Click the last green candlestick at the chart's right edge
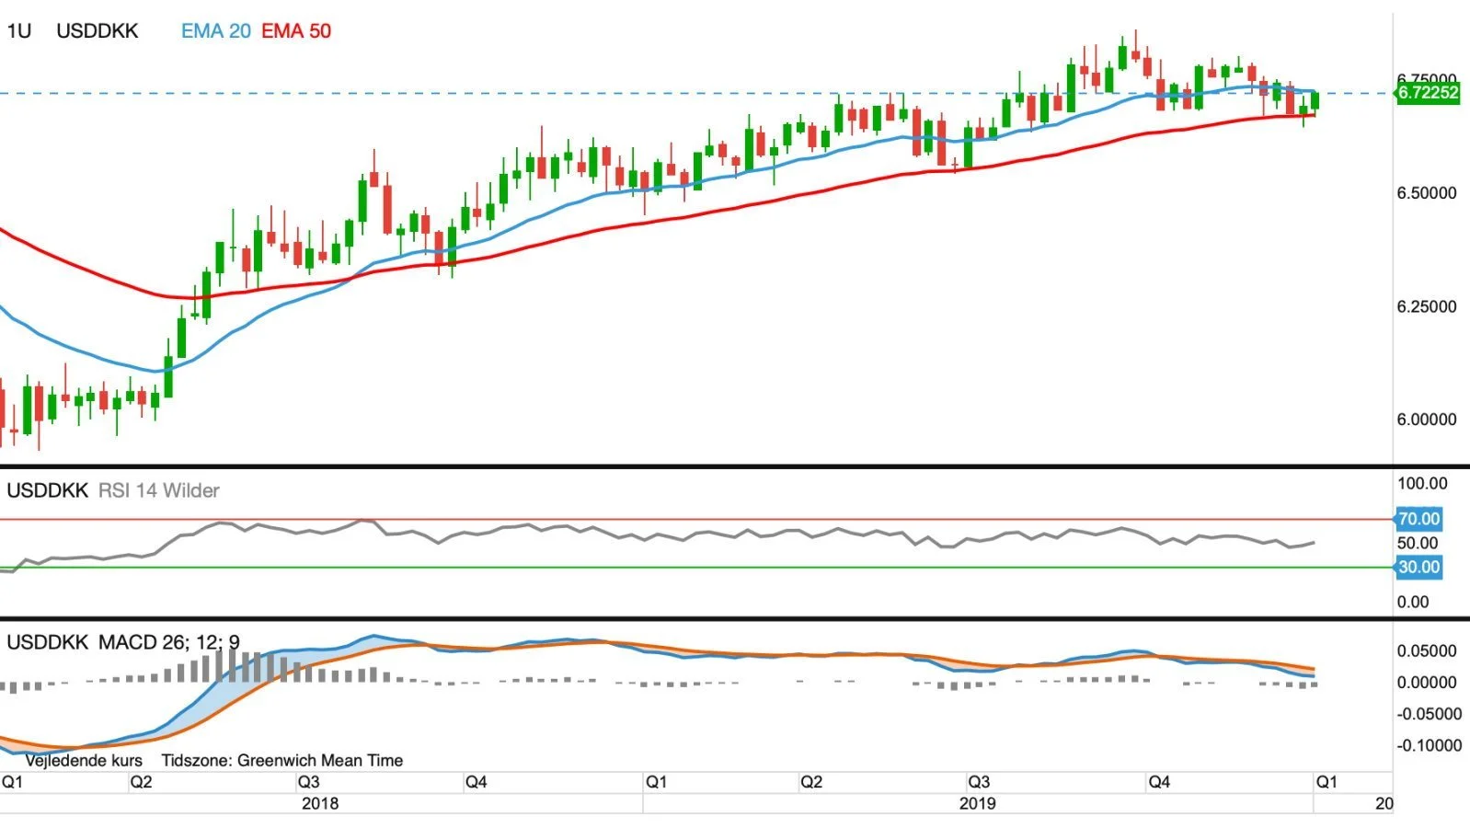The height and width of the screenshot is (828, 1470). pyautogui.click(x=1315, y=100)
